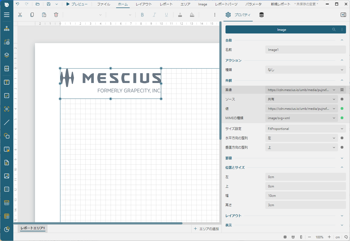
Task: Select the TextBox tool in sidebar
Action: click(x=7, y=82)
